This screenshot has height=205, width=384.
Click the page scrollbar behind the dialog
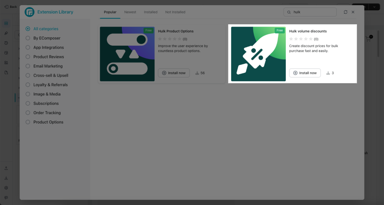point(379,44)
